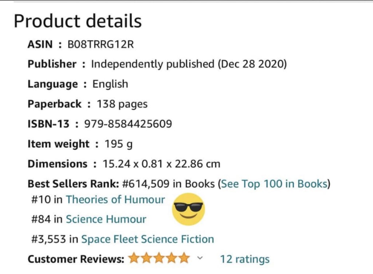View the 12 ratings link
Screen dimensions: 373x274
coord(245,259)
